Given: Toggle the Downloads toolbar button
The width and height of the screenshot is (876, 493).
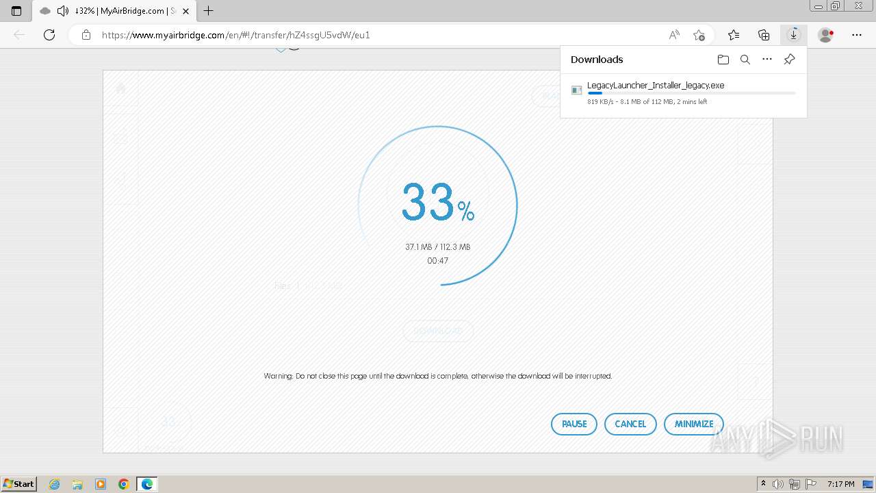Looking at the screenshot, I should click(794, 35).
